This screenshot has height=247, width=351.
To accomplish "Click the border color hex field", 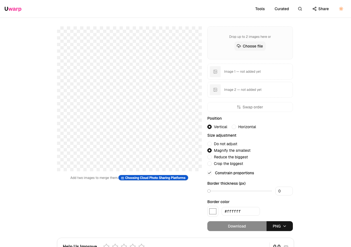I will point(241,211).
